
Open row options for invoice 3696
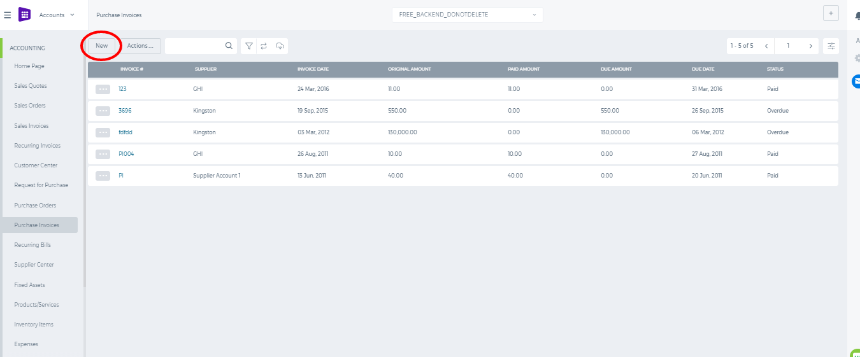click(103, 111)
